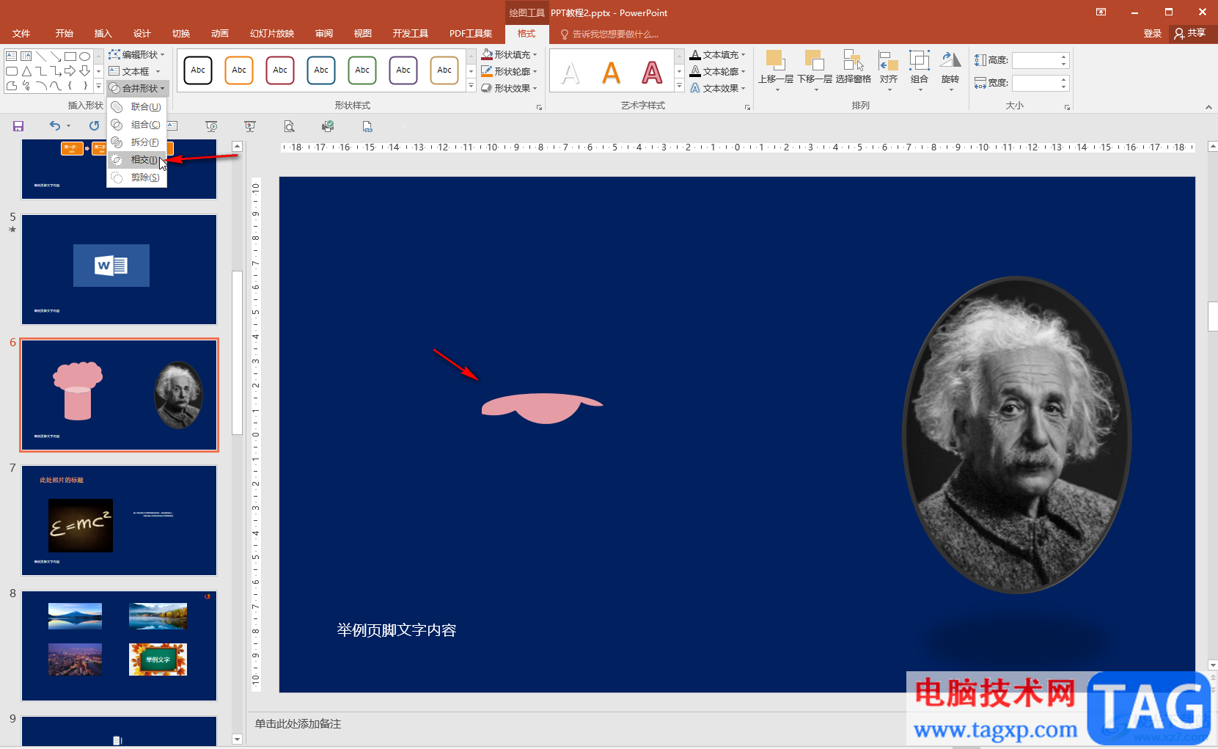Screen dimensions: 1218x749
Task: Select the right brace shape
Action: click(85, 86)
